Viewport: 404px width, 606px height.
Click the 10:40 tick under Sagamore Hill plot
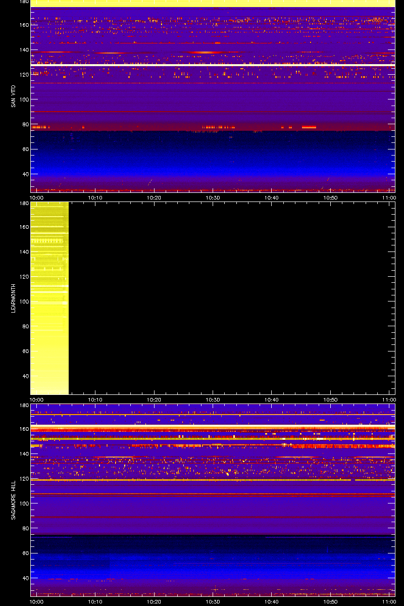[272, 601]
